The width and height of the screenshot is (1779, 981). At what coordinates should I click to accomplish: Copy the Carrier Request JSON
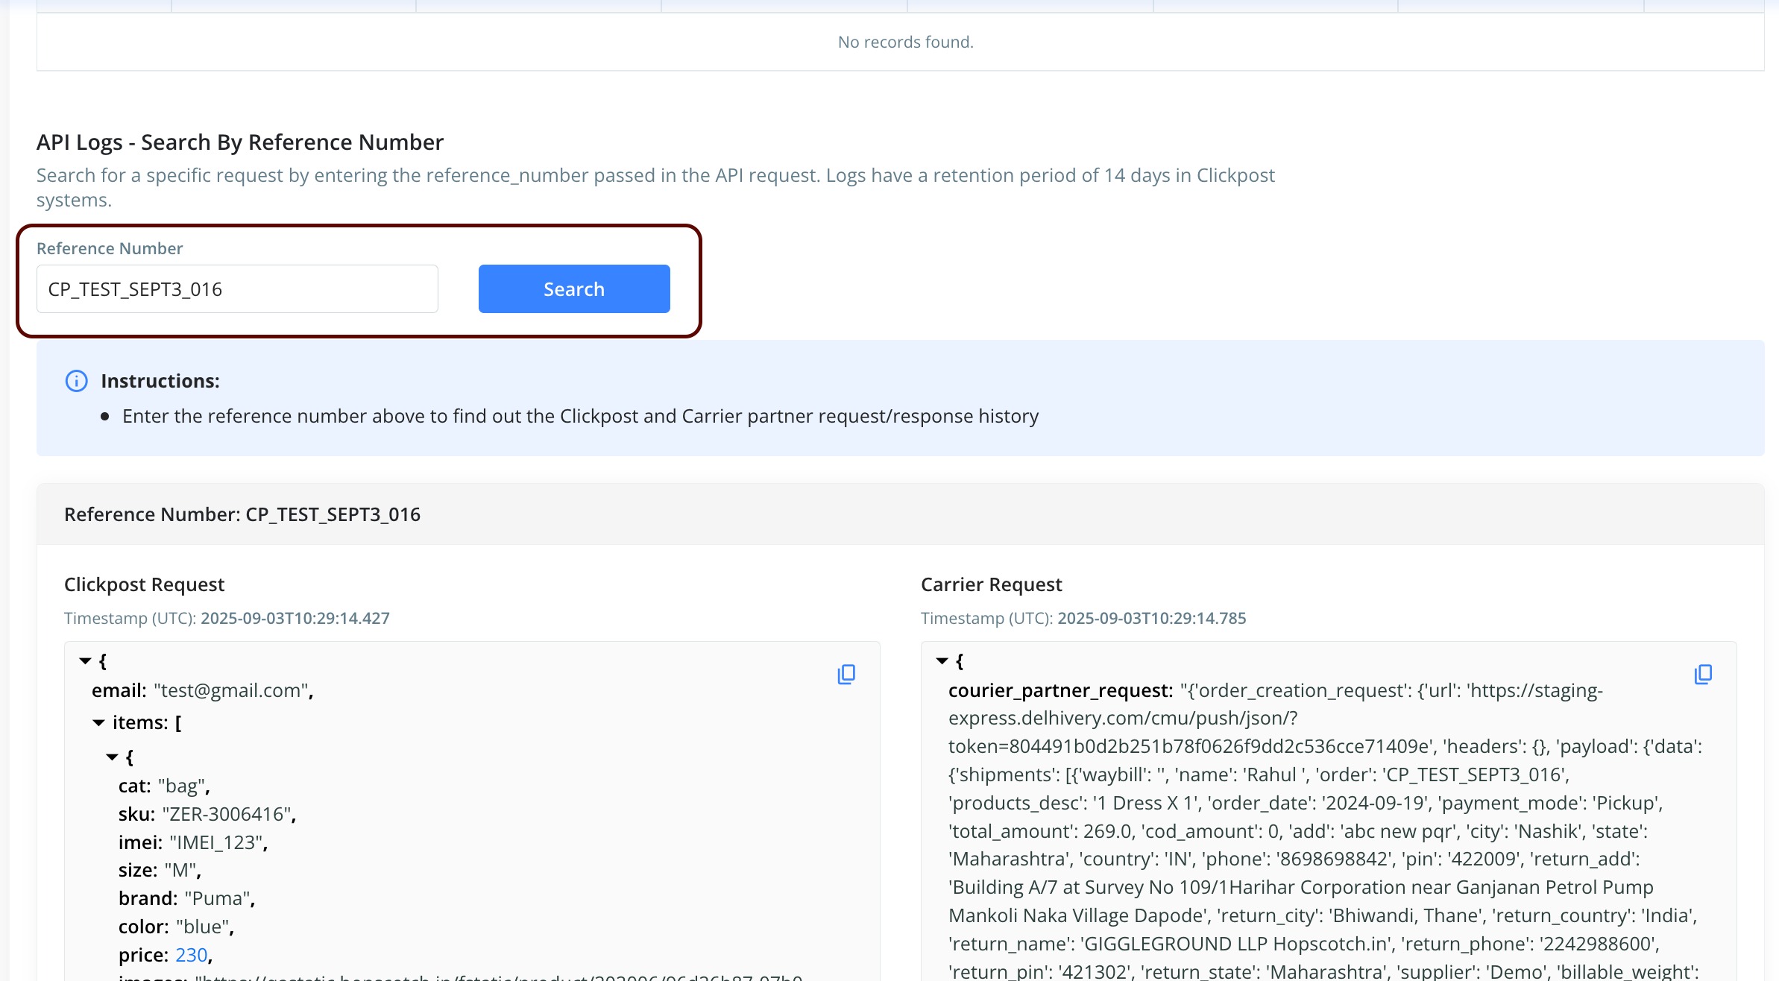(1702, 675)
